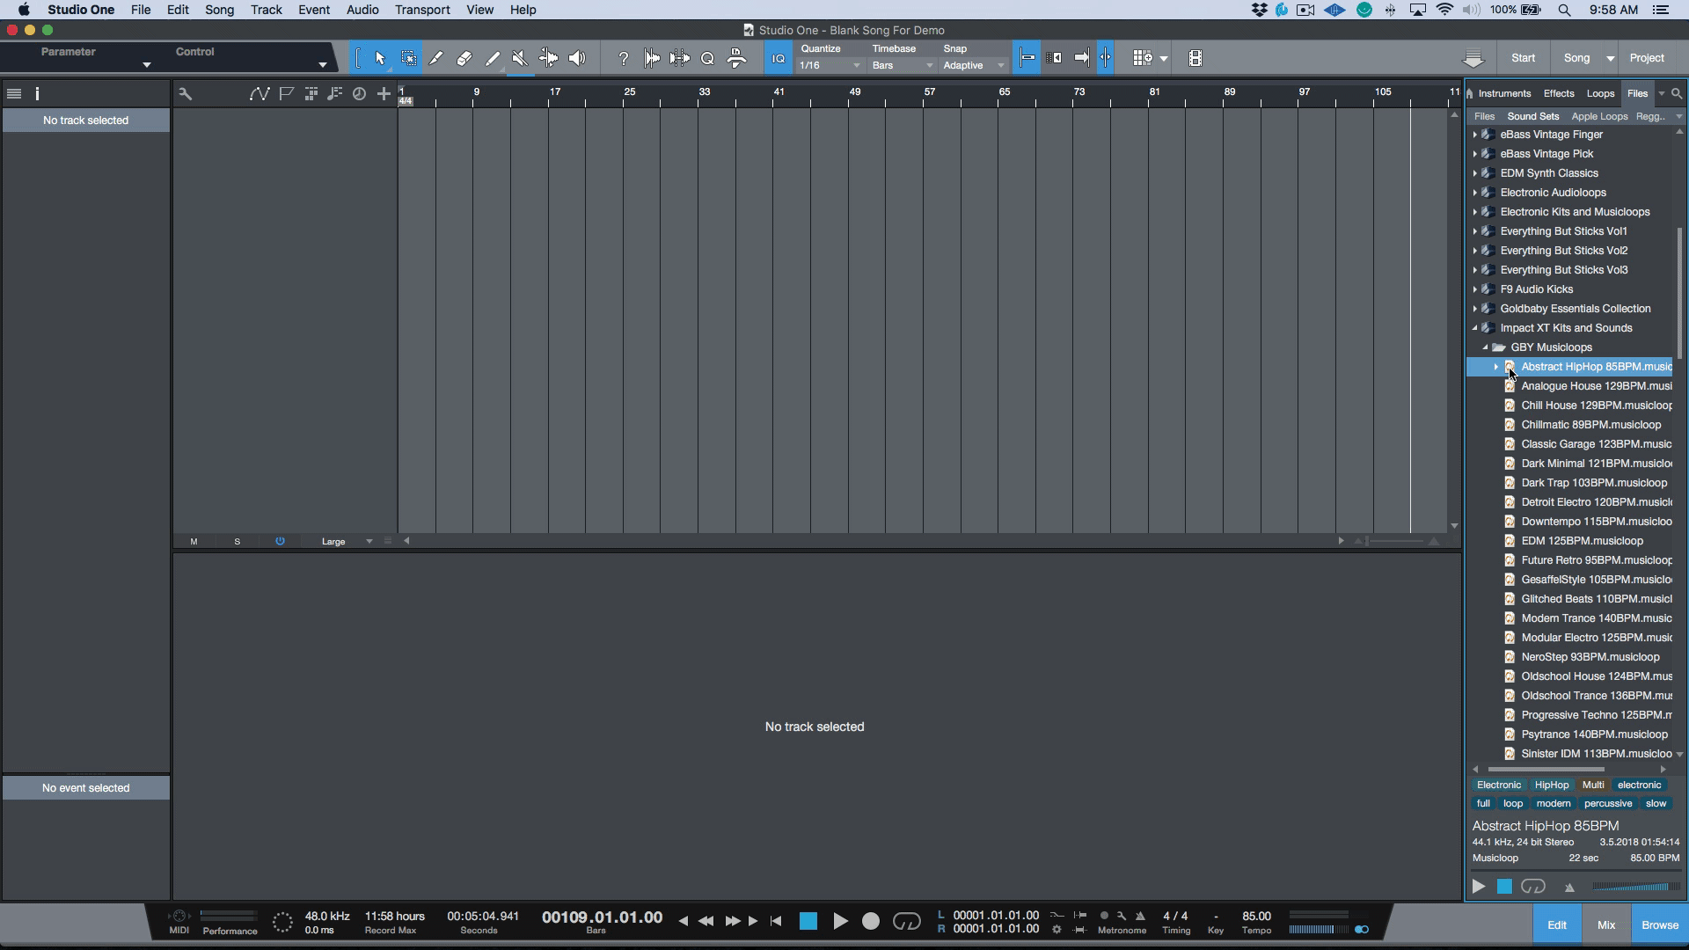Toggle the Electronic tag filter
1689x950 pixels.
point(1499,786)
